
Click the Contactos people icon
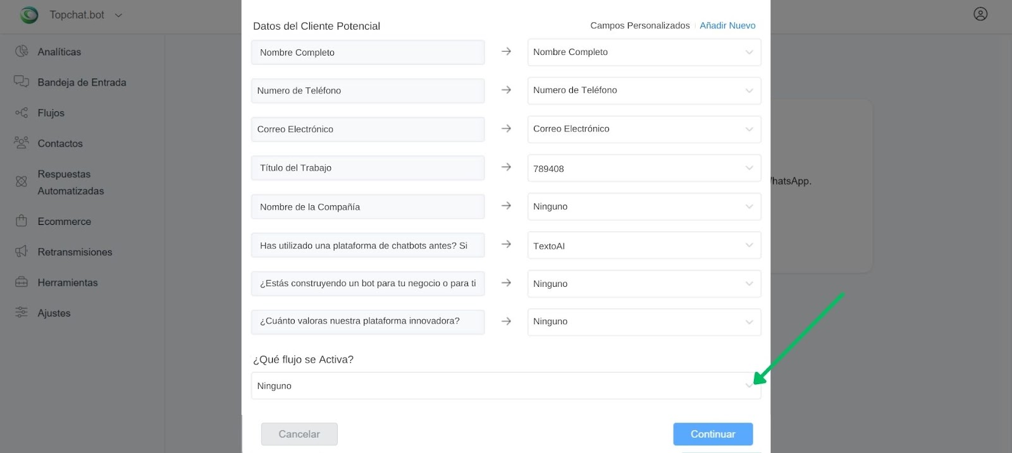pos(22,143)
